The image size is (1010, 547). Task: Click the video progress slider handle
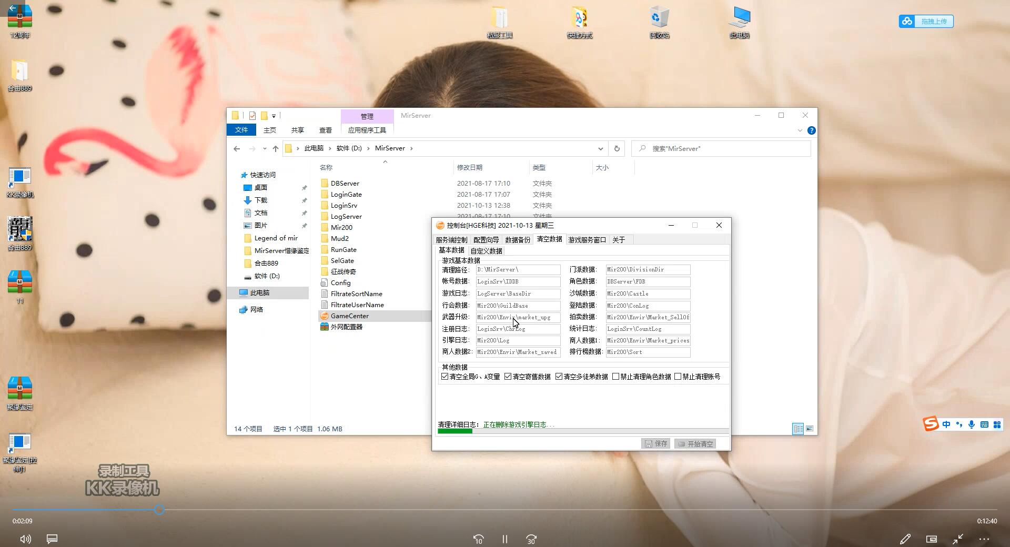click(159, 510)
